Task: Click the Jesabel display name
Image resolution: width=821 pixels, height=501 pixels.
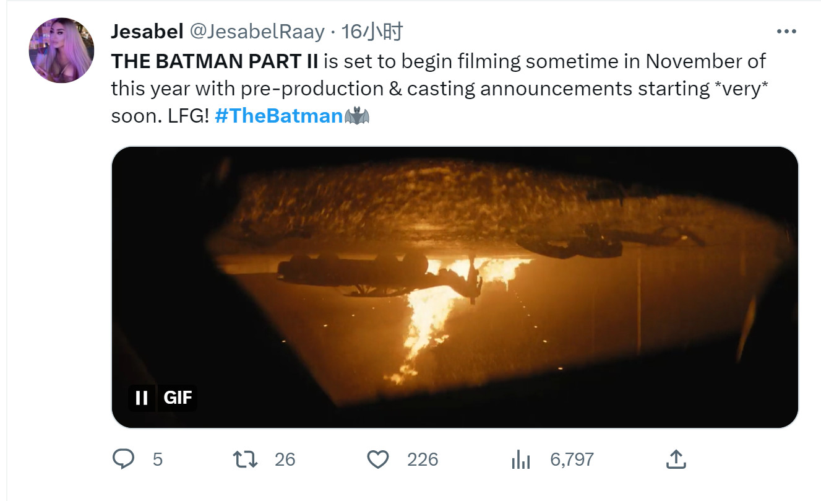Action: point(147,32)
